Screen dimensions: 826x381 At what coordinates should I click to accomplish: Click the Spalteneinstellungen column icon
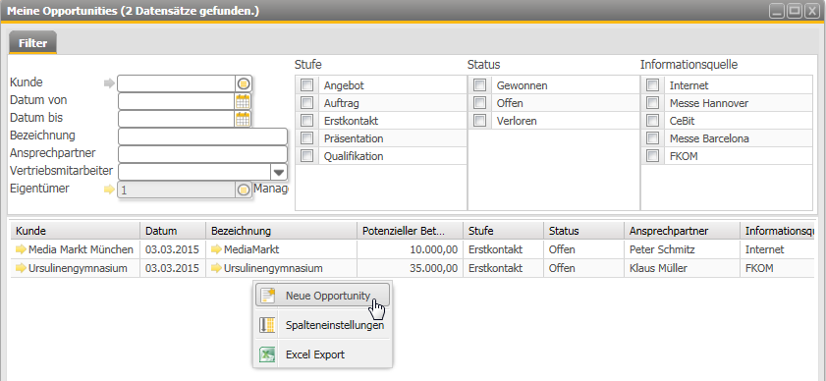tap(267, 325)
